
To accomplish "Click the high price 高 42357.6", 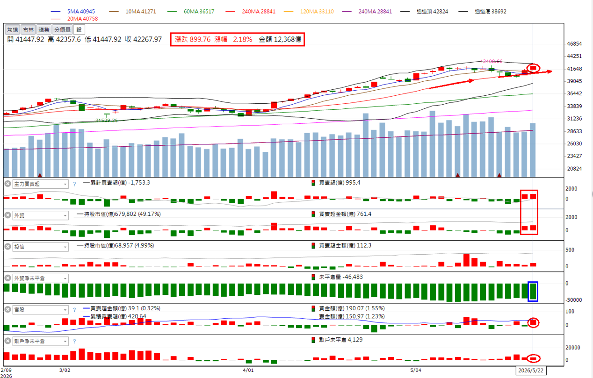I will pos(65,40).
